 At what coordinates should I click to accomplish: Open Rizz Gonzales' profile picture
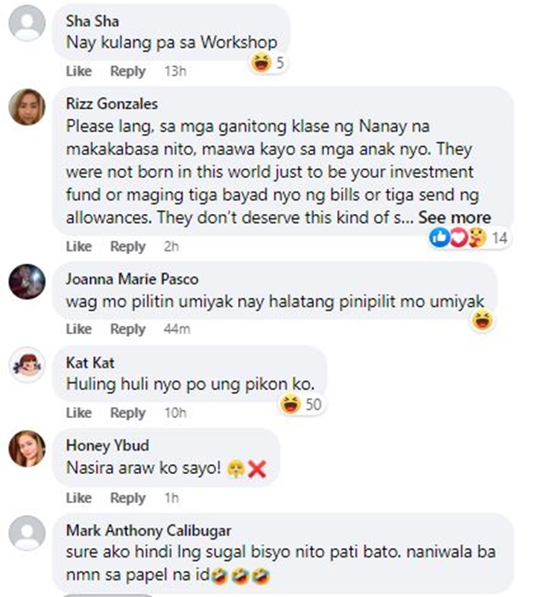27,107
